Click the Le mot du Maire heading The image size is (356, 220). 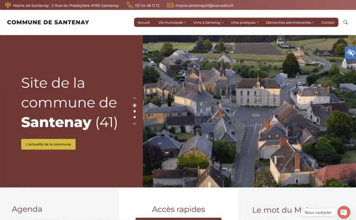[284, 210]
